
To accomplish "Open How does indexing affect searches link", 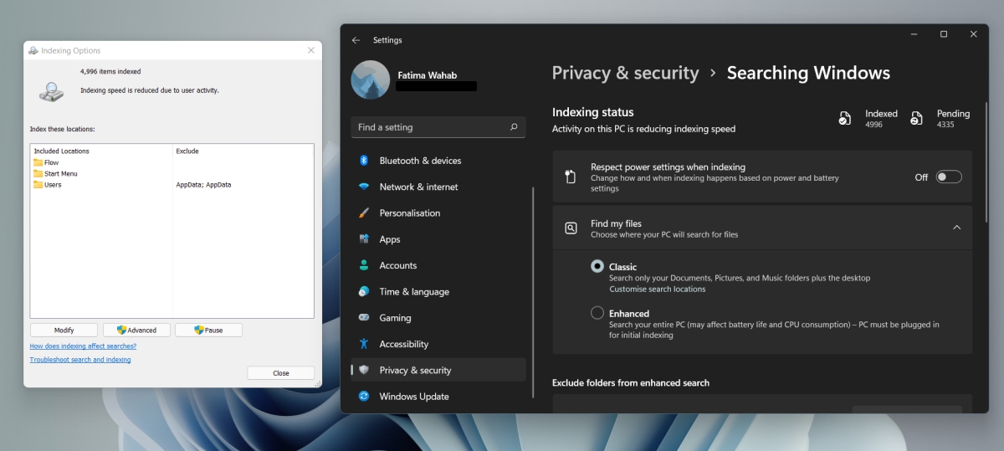I will pos(83,346).
